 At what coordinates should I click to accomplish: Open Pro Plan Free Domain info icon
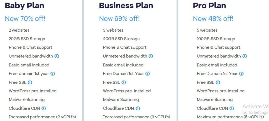tap(241, 74)
